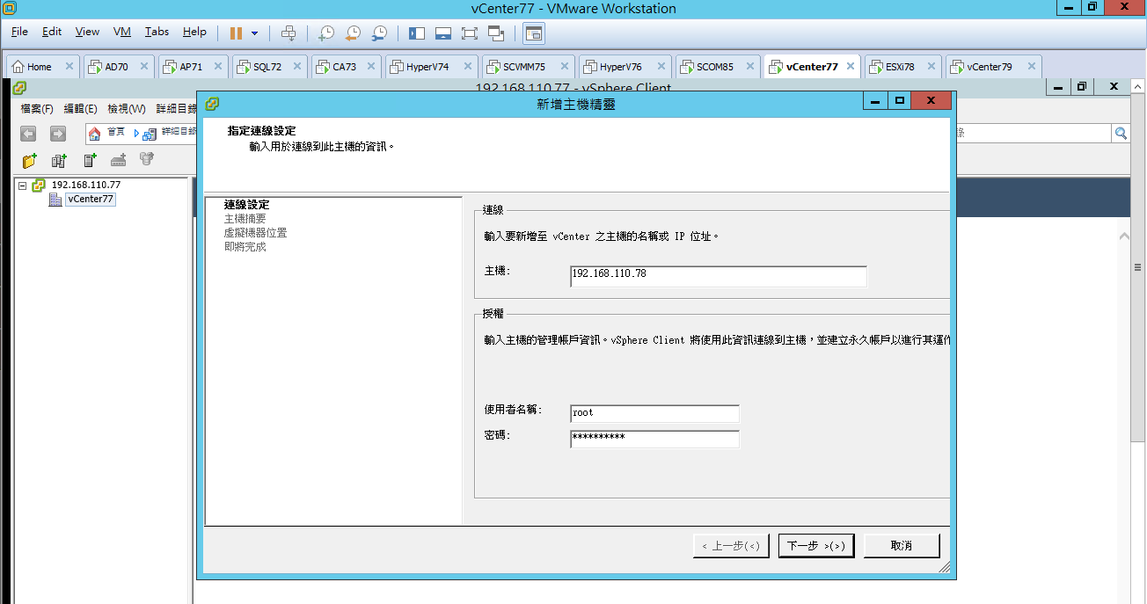
Task: Click the scroll up arrow behind the wizard
Action: [1124, 237]
